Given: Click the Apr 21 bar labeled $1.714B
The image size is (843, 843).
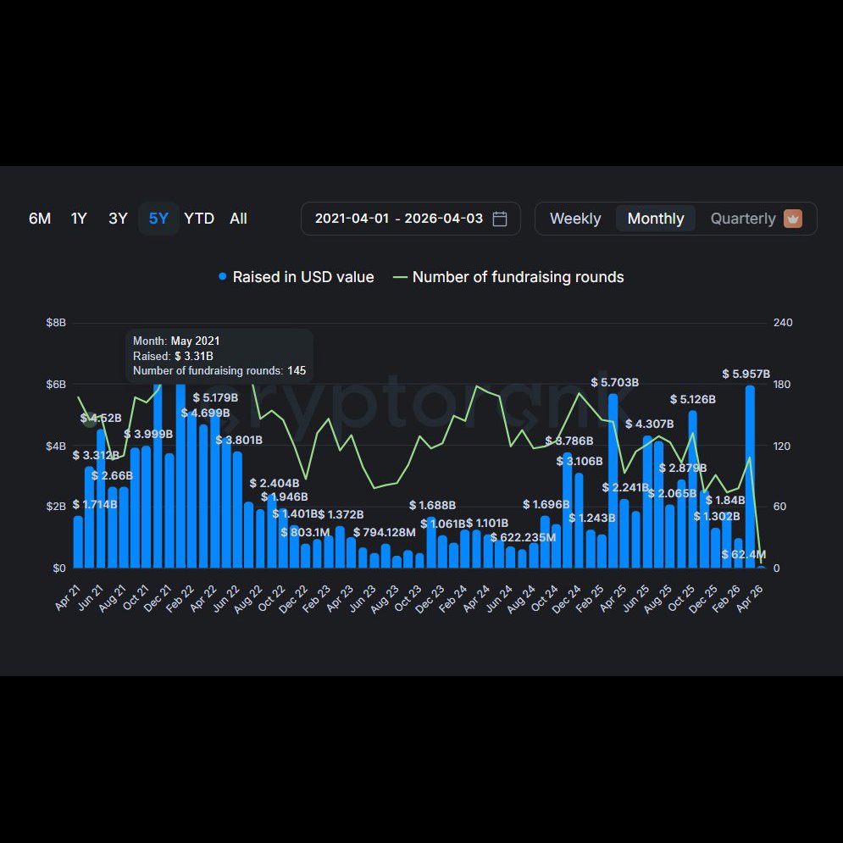Looking at the screenshot, I should point(79,542).
